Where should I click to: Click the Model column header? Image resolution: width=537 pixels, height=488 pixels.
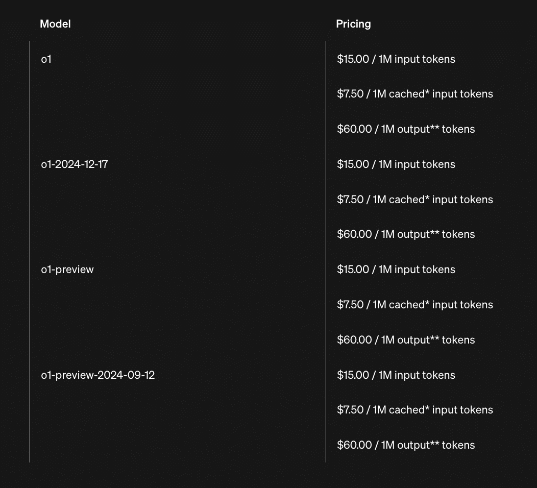(x=55, y=23)
